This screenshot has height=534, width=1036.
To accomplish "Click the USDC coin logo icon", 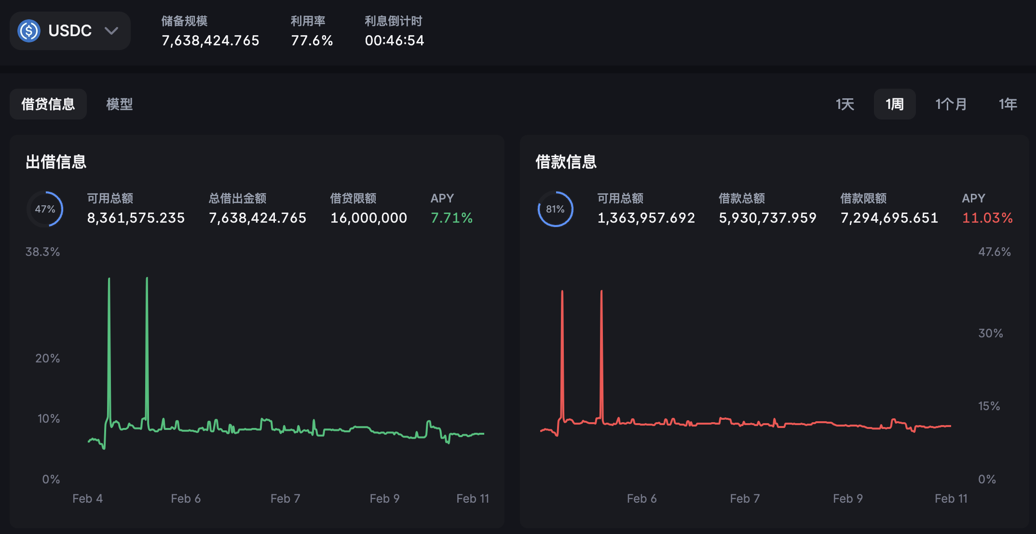I will click(29, 31).
